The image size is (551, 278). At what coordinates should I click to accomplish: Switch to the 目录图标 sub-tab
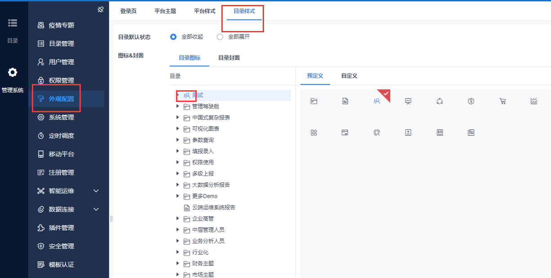(x=190, y=58)
